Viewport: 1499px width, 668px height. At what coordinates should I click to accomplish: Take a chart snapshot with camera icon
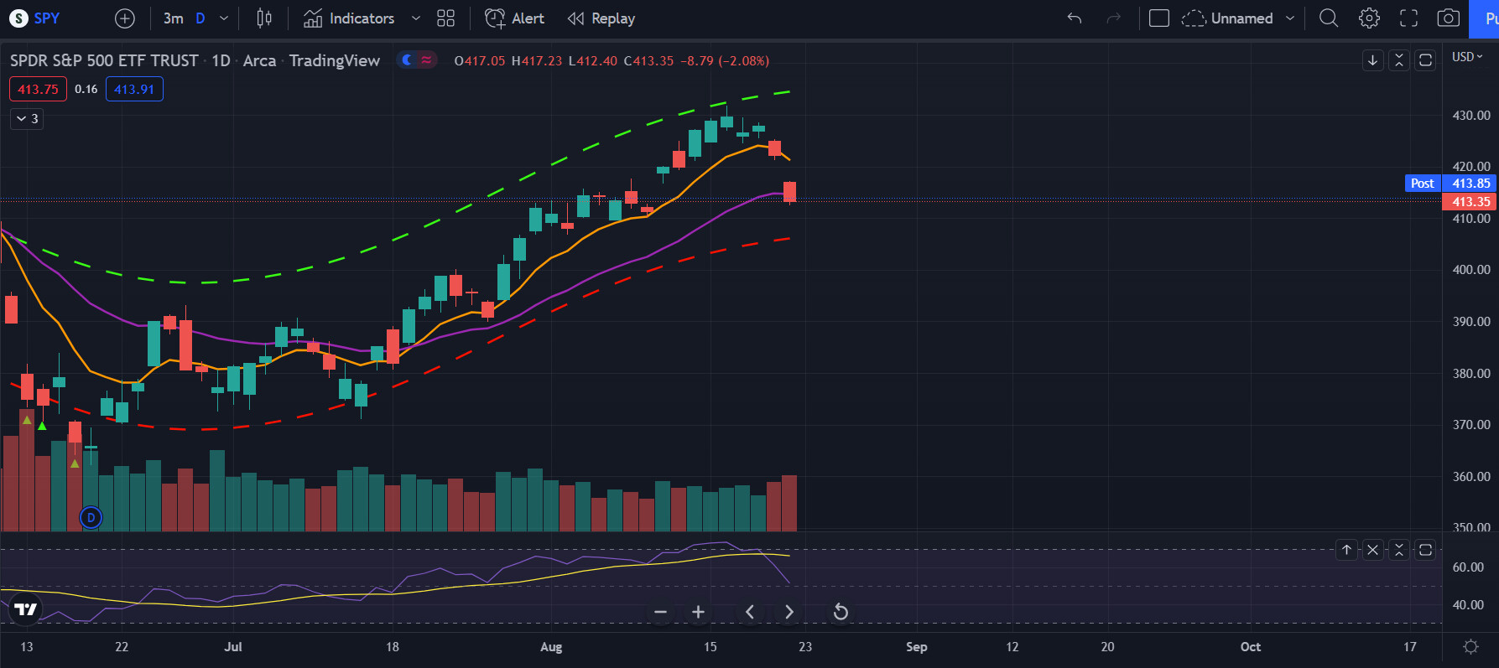pyautogui.click(x=1449, y=18)
